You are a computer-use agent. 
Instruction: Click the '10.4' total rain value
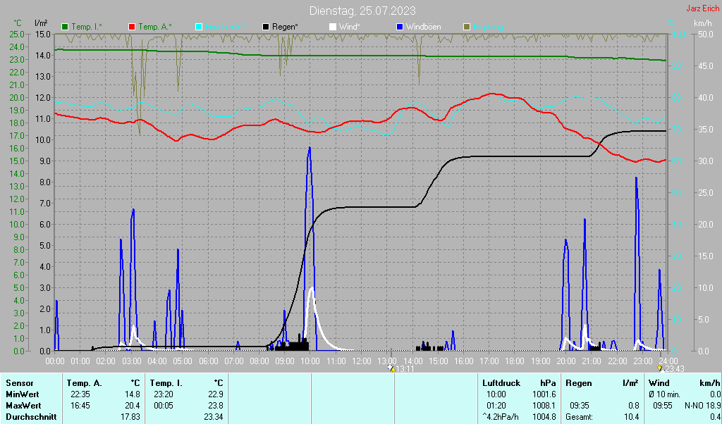631,417
